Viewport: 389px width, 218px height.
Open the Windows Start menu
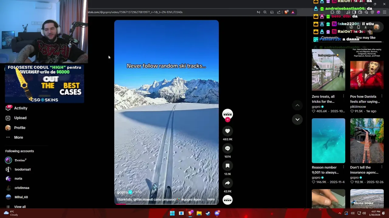172,213
